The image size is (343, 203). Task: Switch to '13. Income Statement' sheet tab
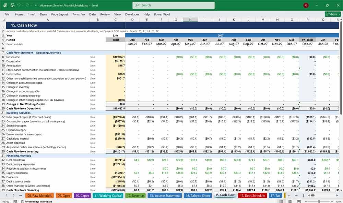pyautogui.click(x=165, y=195)
